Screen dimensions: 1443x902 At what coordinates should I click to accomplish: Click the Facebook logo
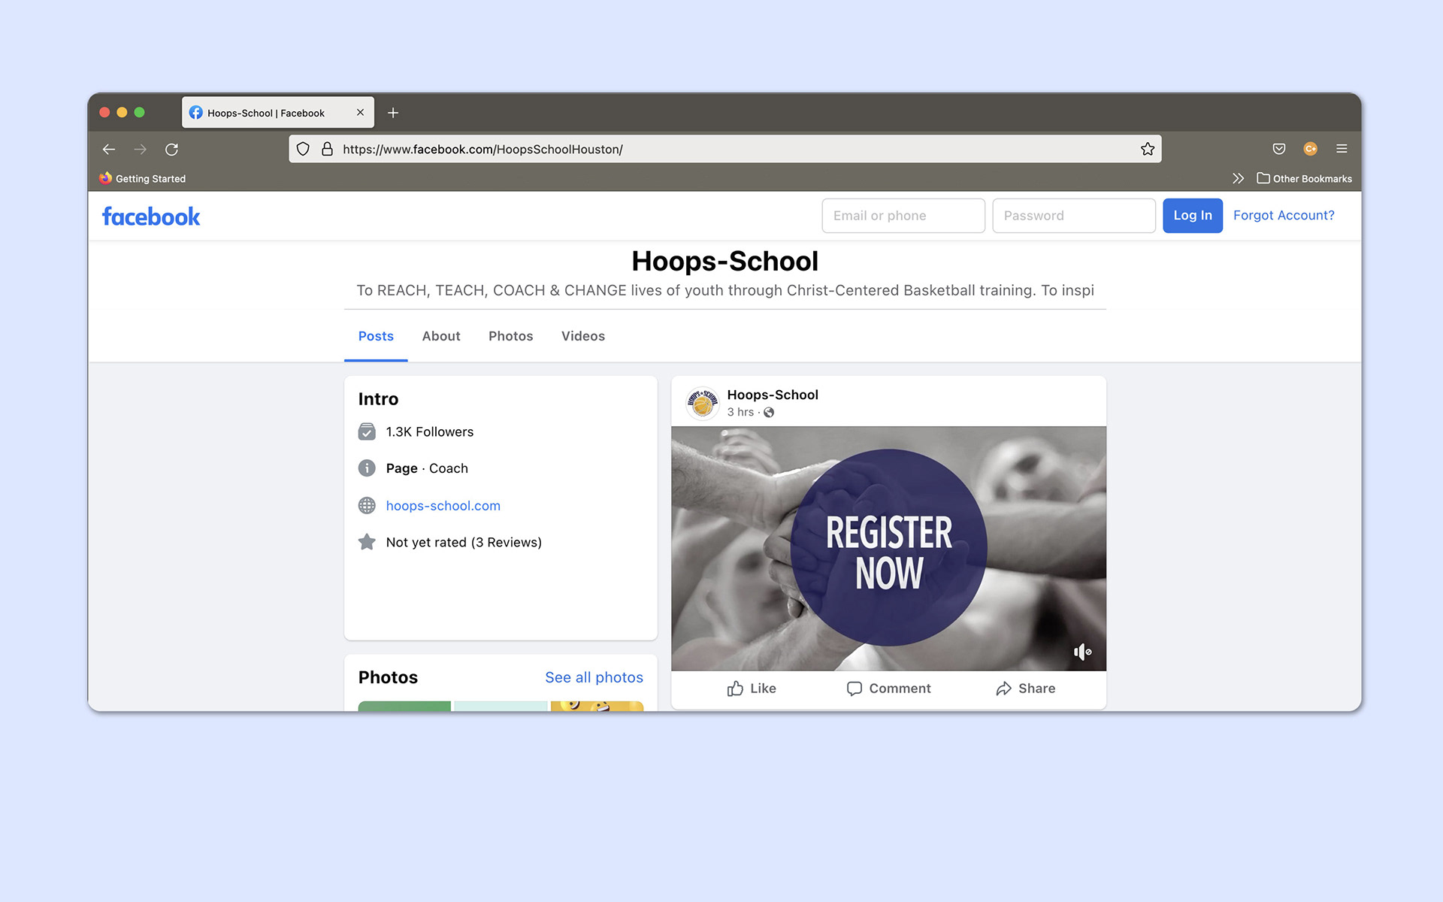pyautogui.click(x=151, y=216)
